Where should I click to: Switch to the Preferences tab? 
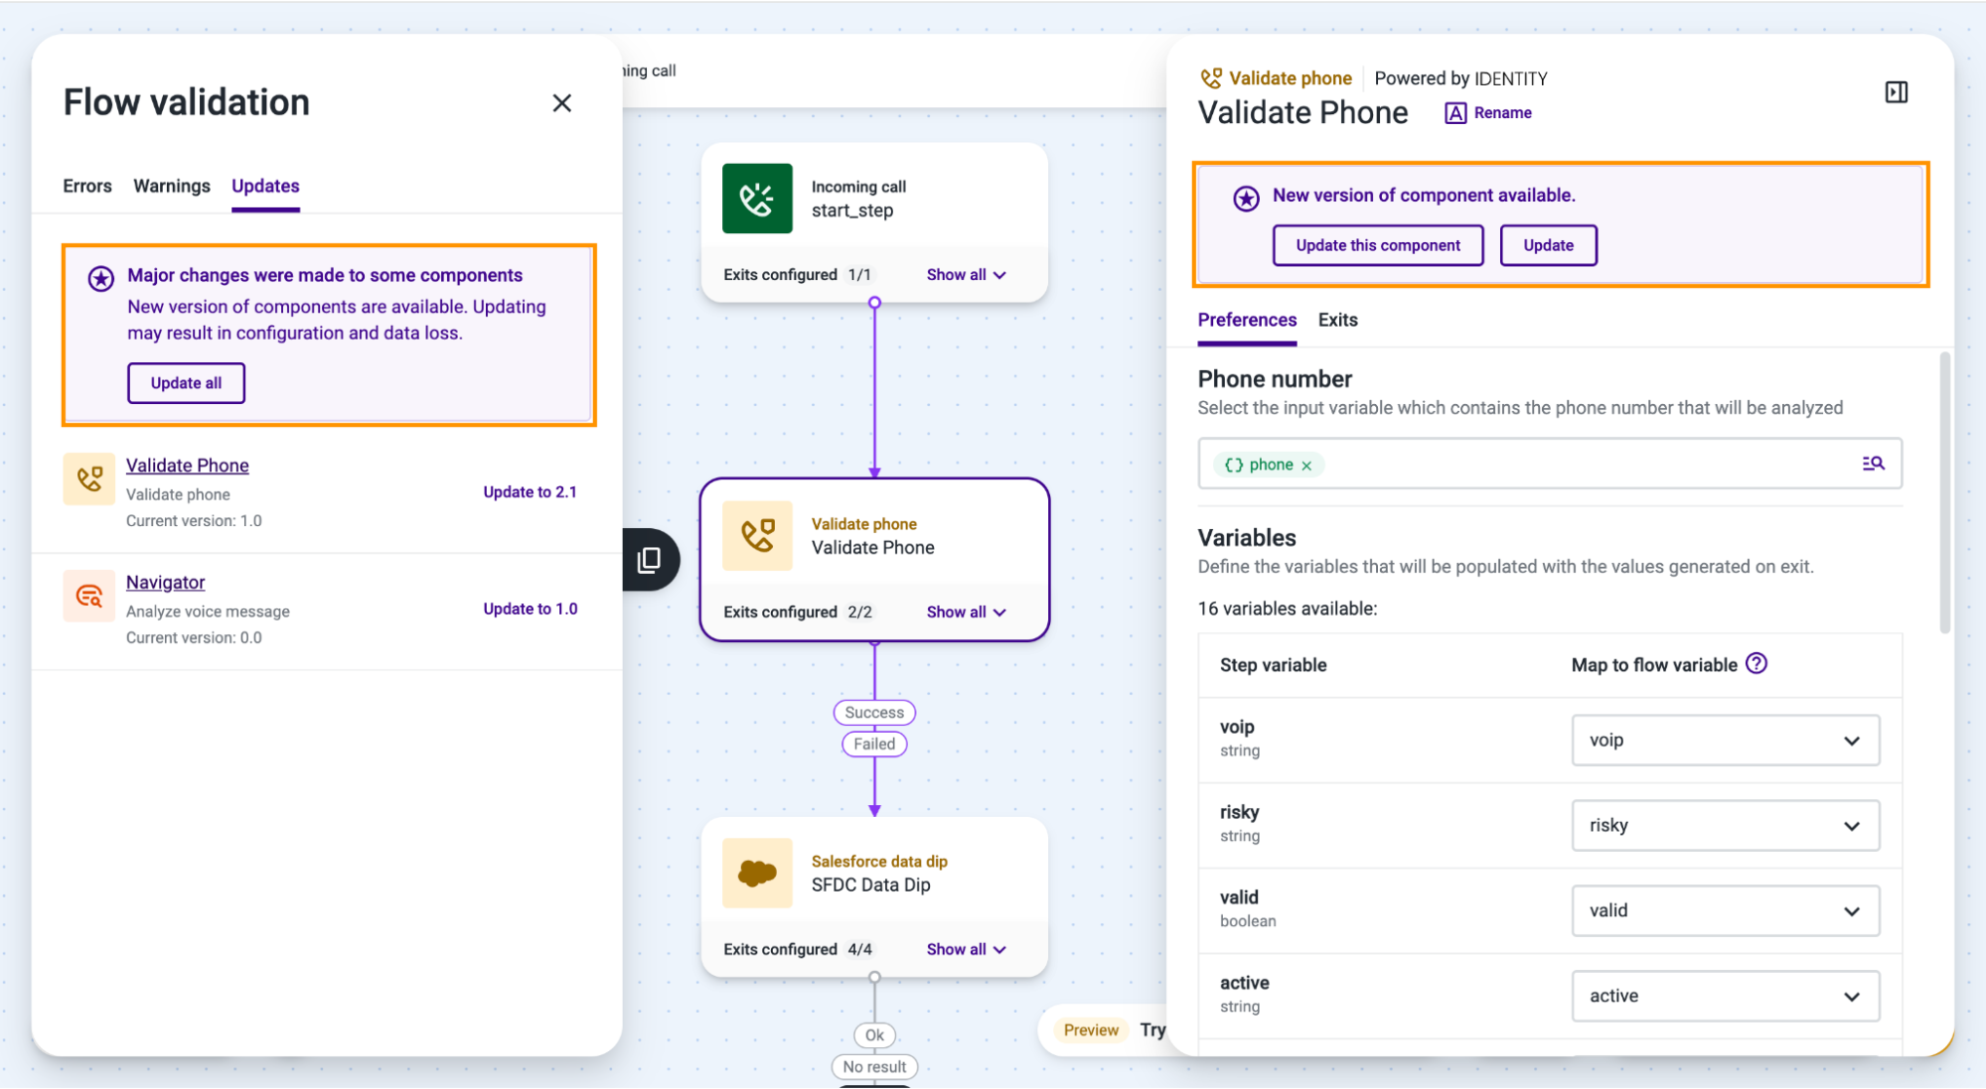(1247, 320)
